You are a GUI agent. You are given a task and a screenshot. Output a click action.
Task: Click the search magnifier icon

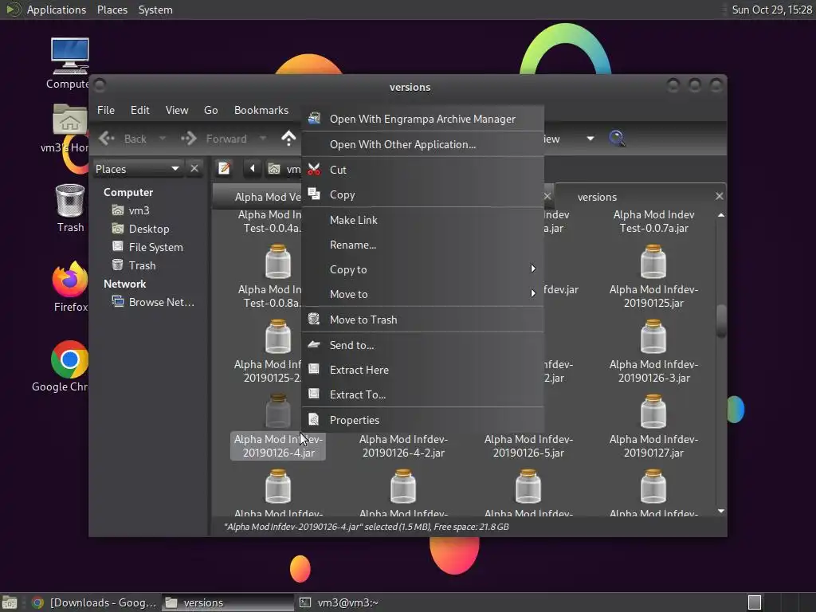[617, 139]
